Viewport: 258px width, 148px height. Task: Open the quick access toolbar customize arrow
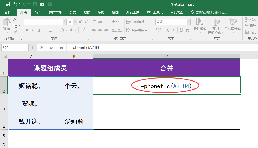[58, 5]
